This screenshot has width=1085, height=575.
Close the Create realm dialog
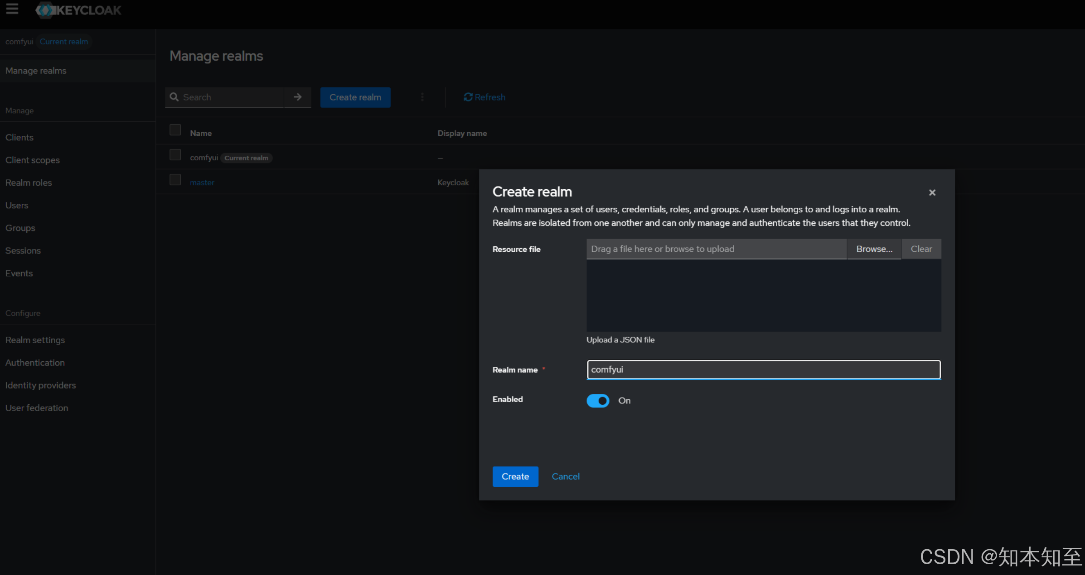[932, 192]
